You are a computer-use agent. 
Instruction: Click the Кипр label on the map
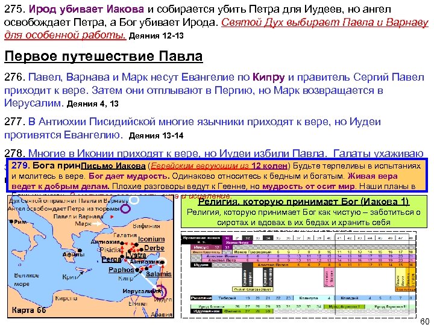(x=125, y=278)
